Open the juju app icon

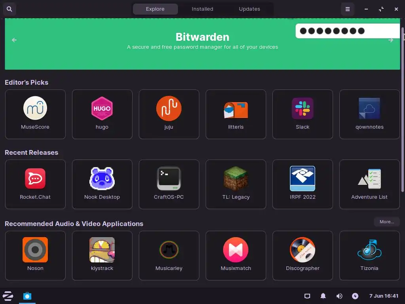[168, 108]
